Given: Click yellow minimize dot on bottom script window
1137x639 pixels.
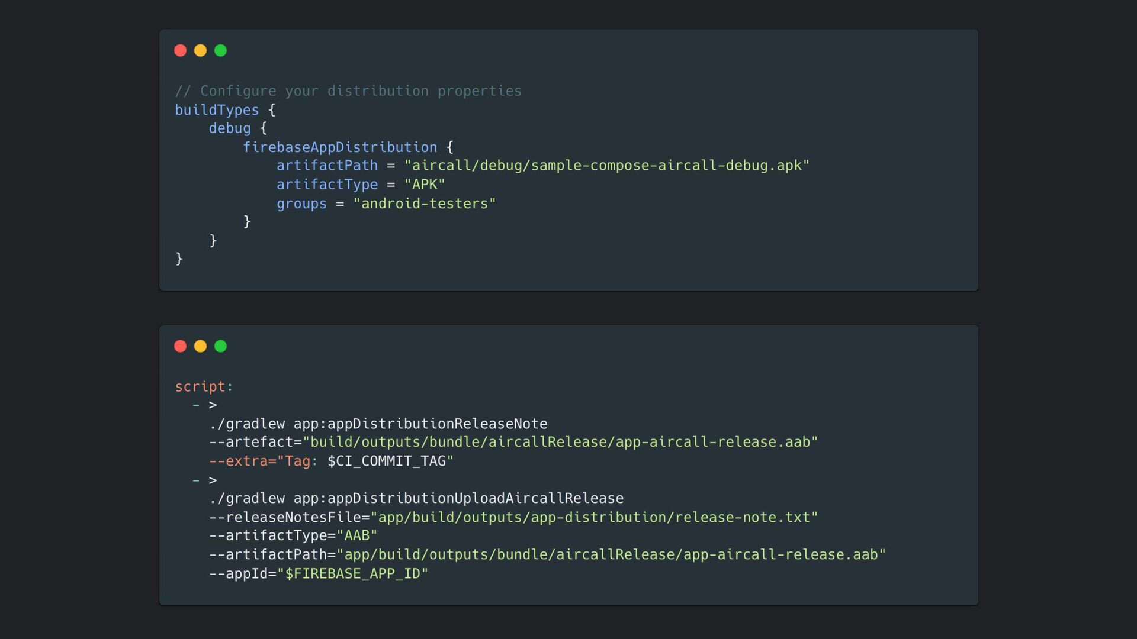Looking at the screenshot, I should (x=201, y=346).
